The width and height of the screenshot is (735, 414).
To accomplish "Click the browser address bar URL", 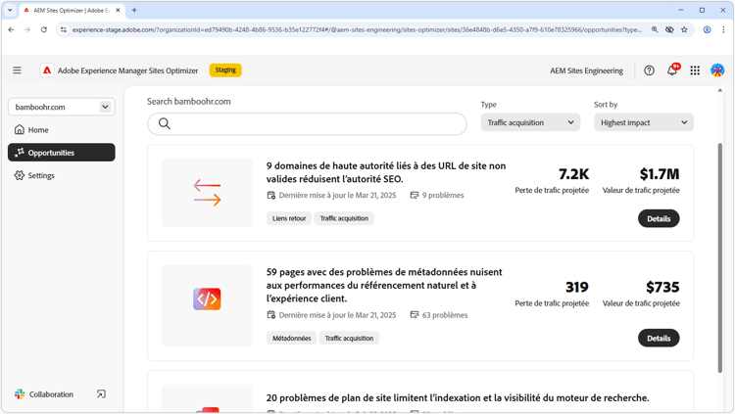I will (357, 29).
